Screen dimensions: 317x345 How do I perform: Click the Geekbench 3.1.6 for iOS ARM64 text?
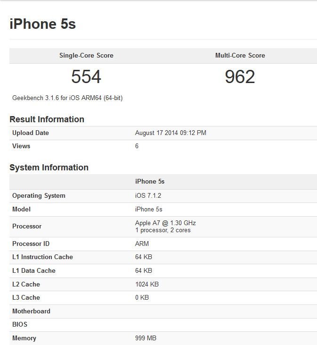(x=67, y=98)
